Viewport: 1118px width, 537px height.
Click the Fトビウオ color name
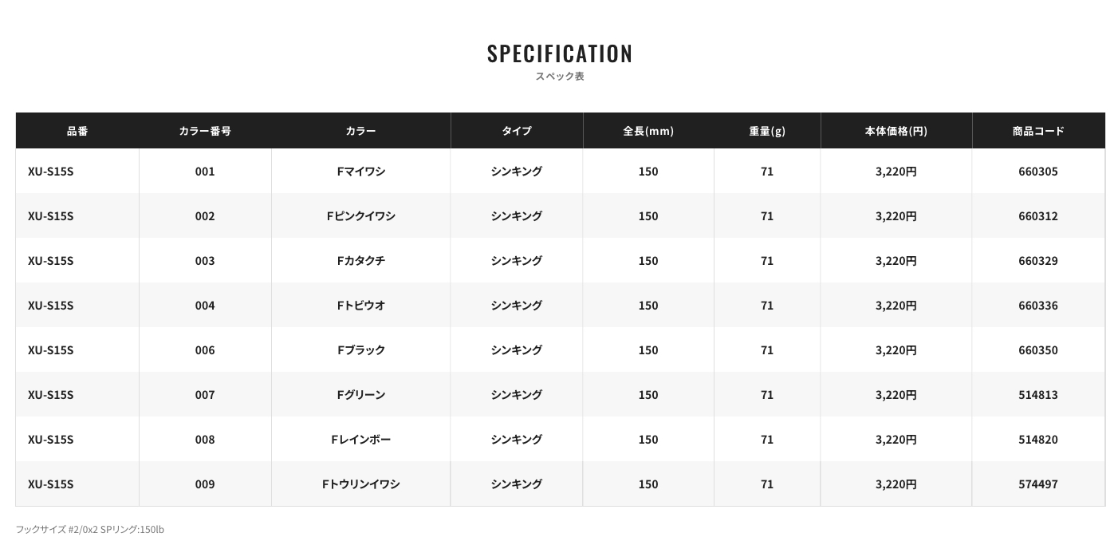[360, 306]
